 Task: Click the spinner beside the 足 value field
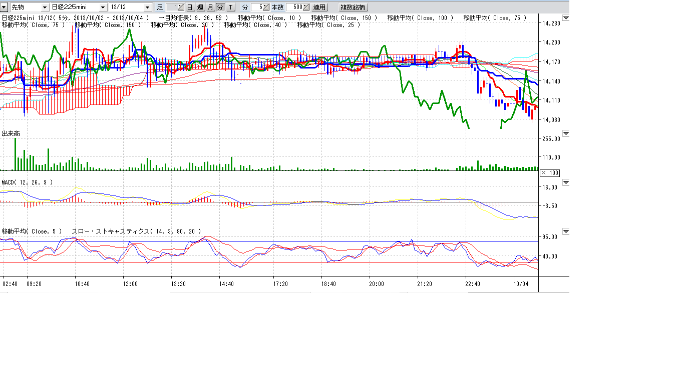point(181,7)
